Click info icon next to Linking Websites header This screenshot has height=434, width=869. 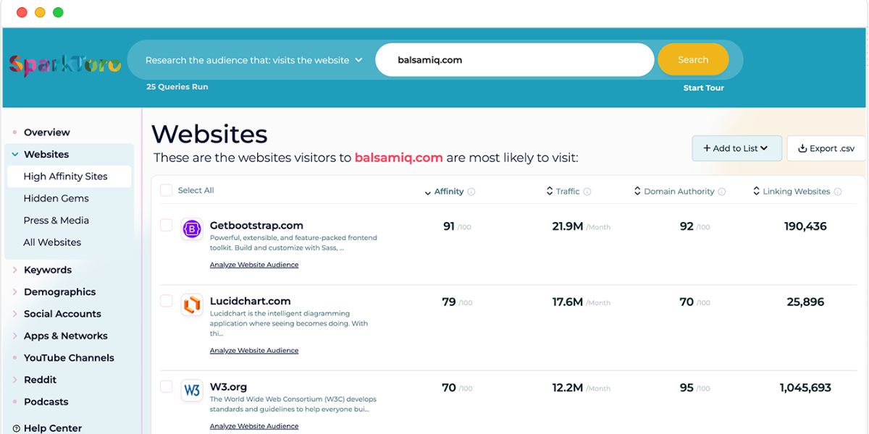click(x=838, y=192)
